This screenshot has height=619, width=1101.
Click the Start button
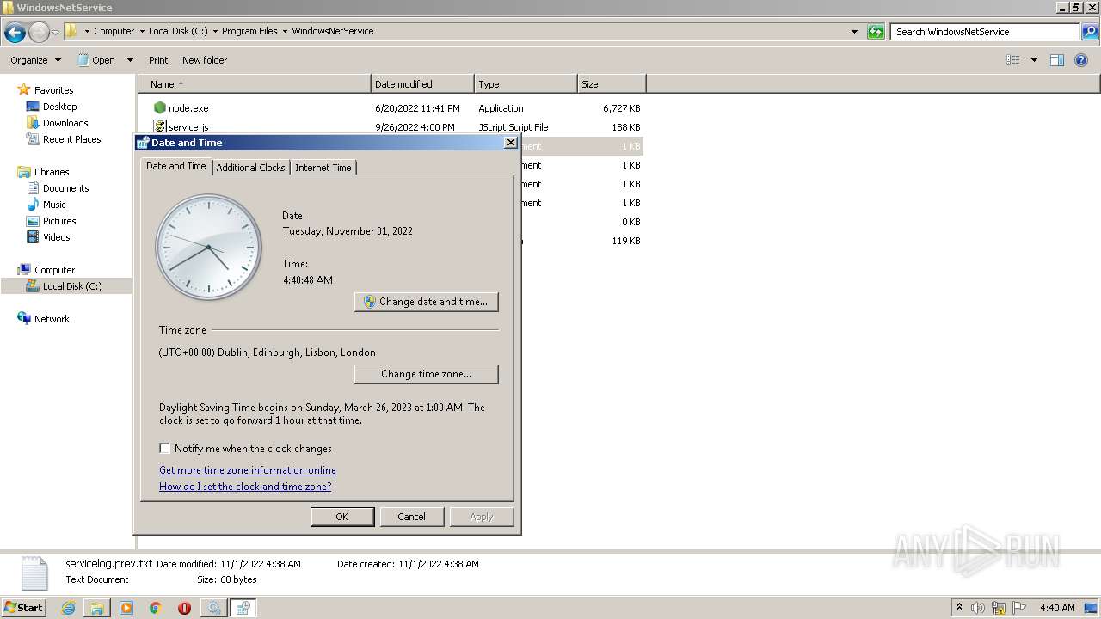[x=24, y=608]
